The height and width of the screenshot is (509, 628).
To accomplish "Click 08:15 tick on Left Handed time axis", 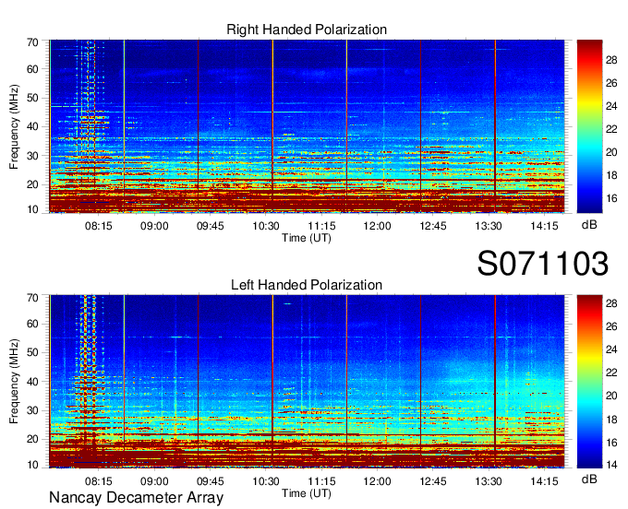I will (x=99, y=481).
